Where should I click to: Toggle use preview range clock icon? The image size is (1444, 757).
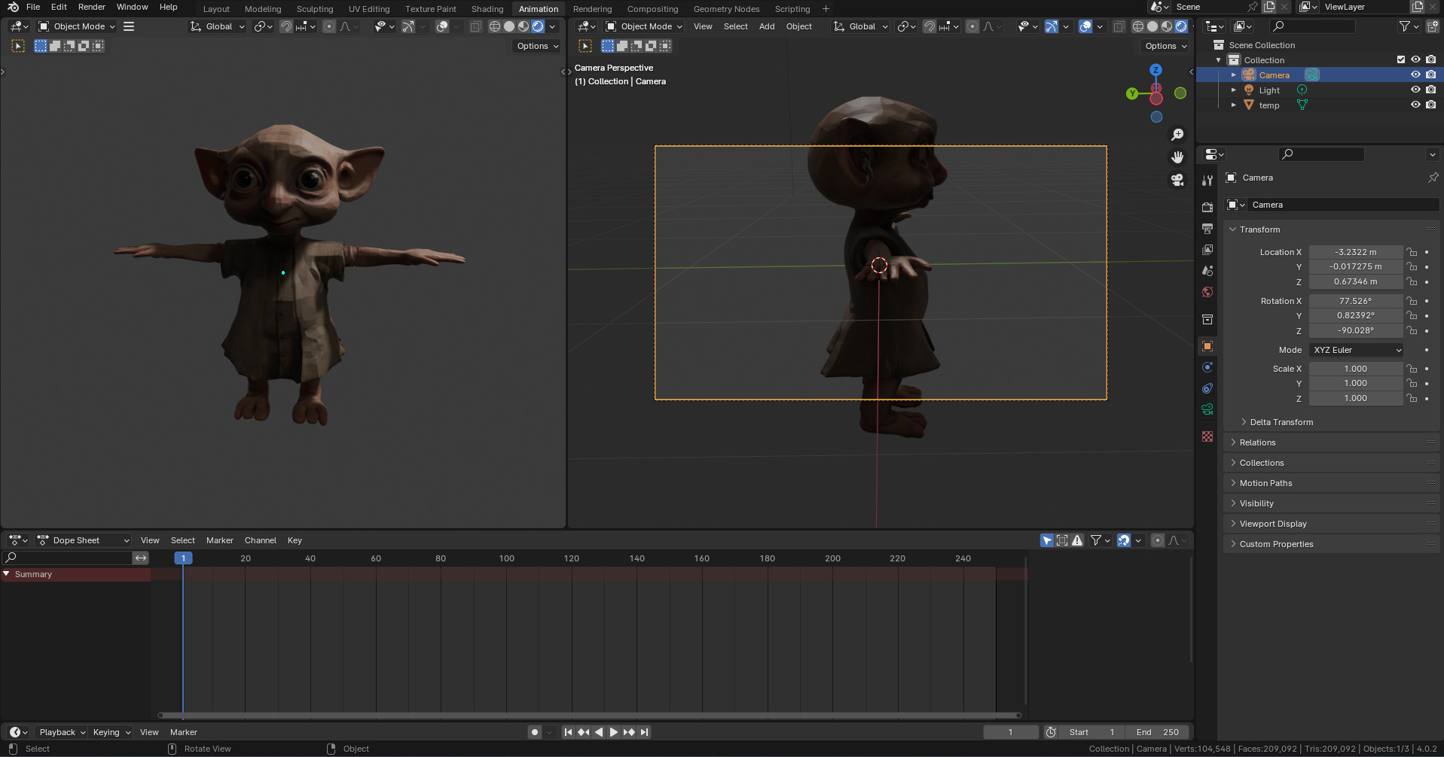click(1051, 732)
